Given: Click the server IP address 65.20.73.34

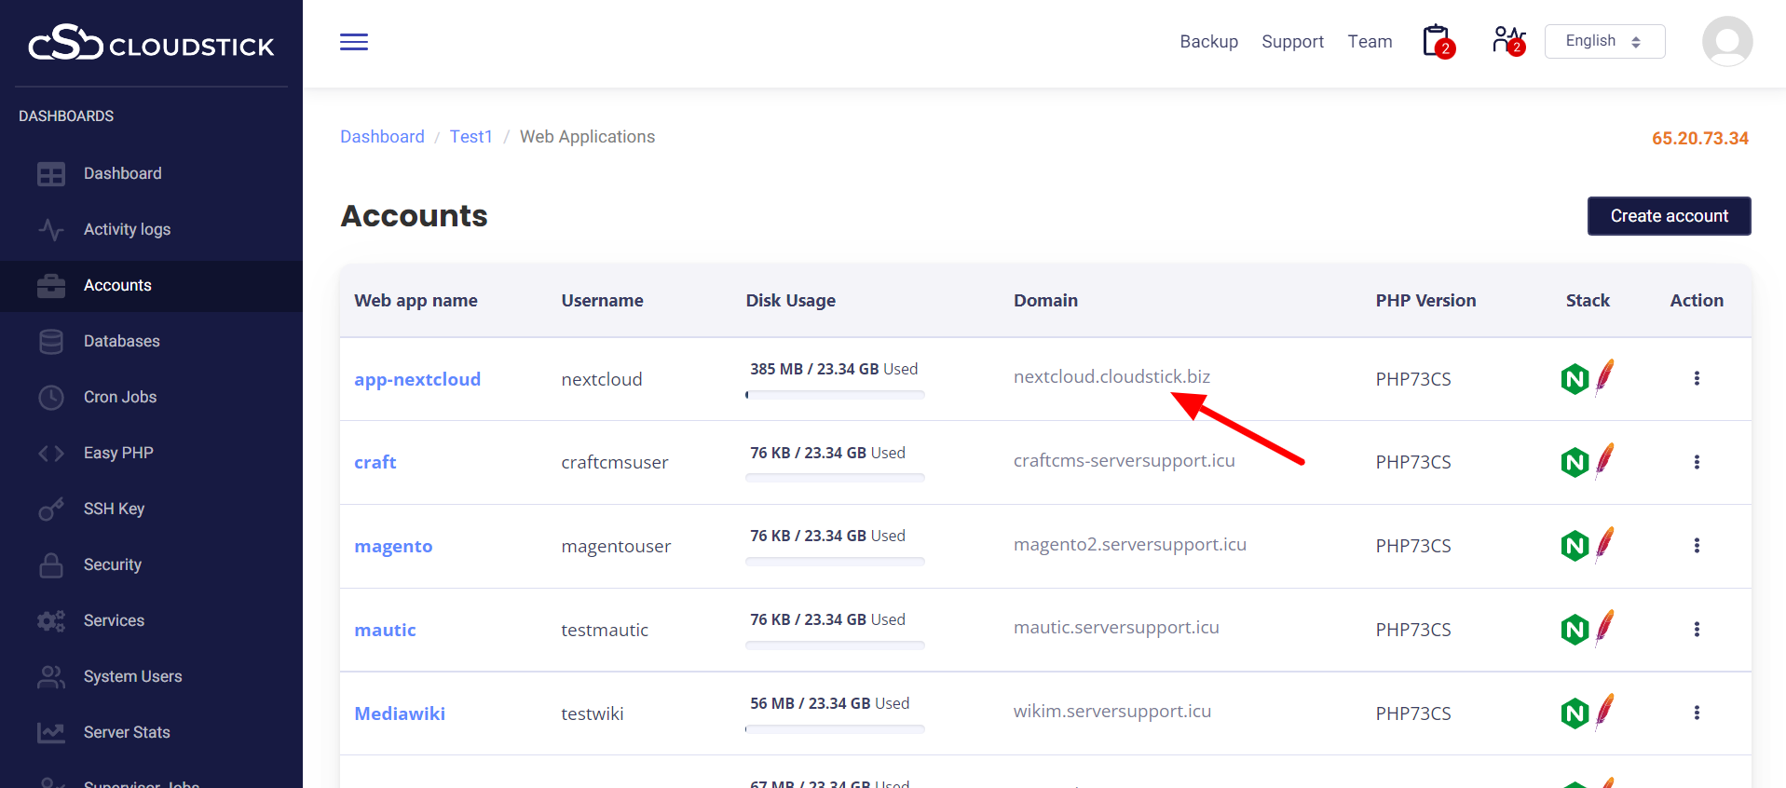Looking at the screenshot, I should (x=1699, y=139).
